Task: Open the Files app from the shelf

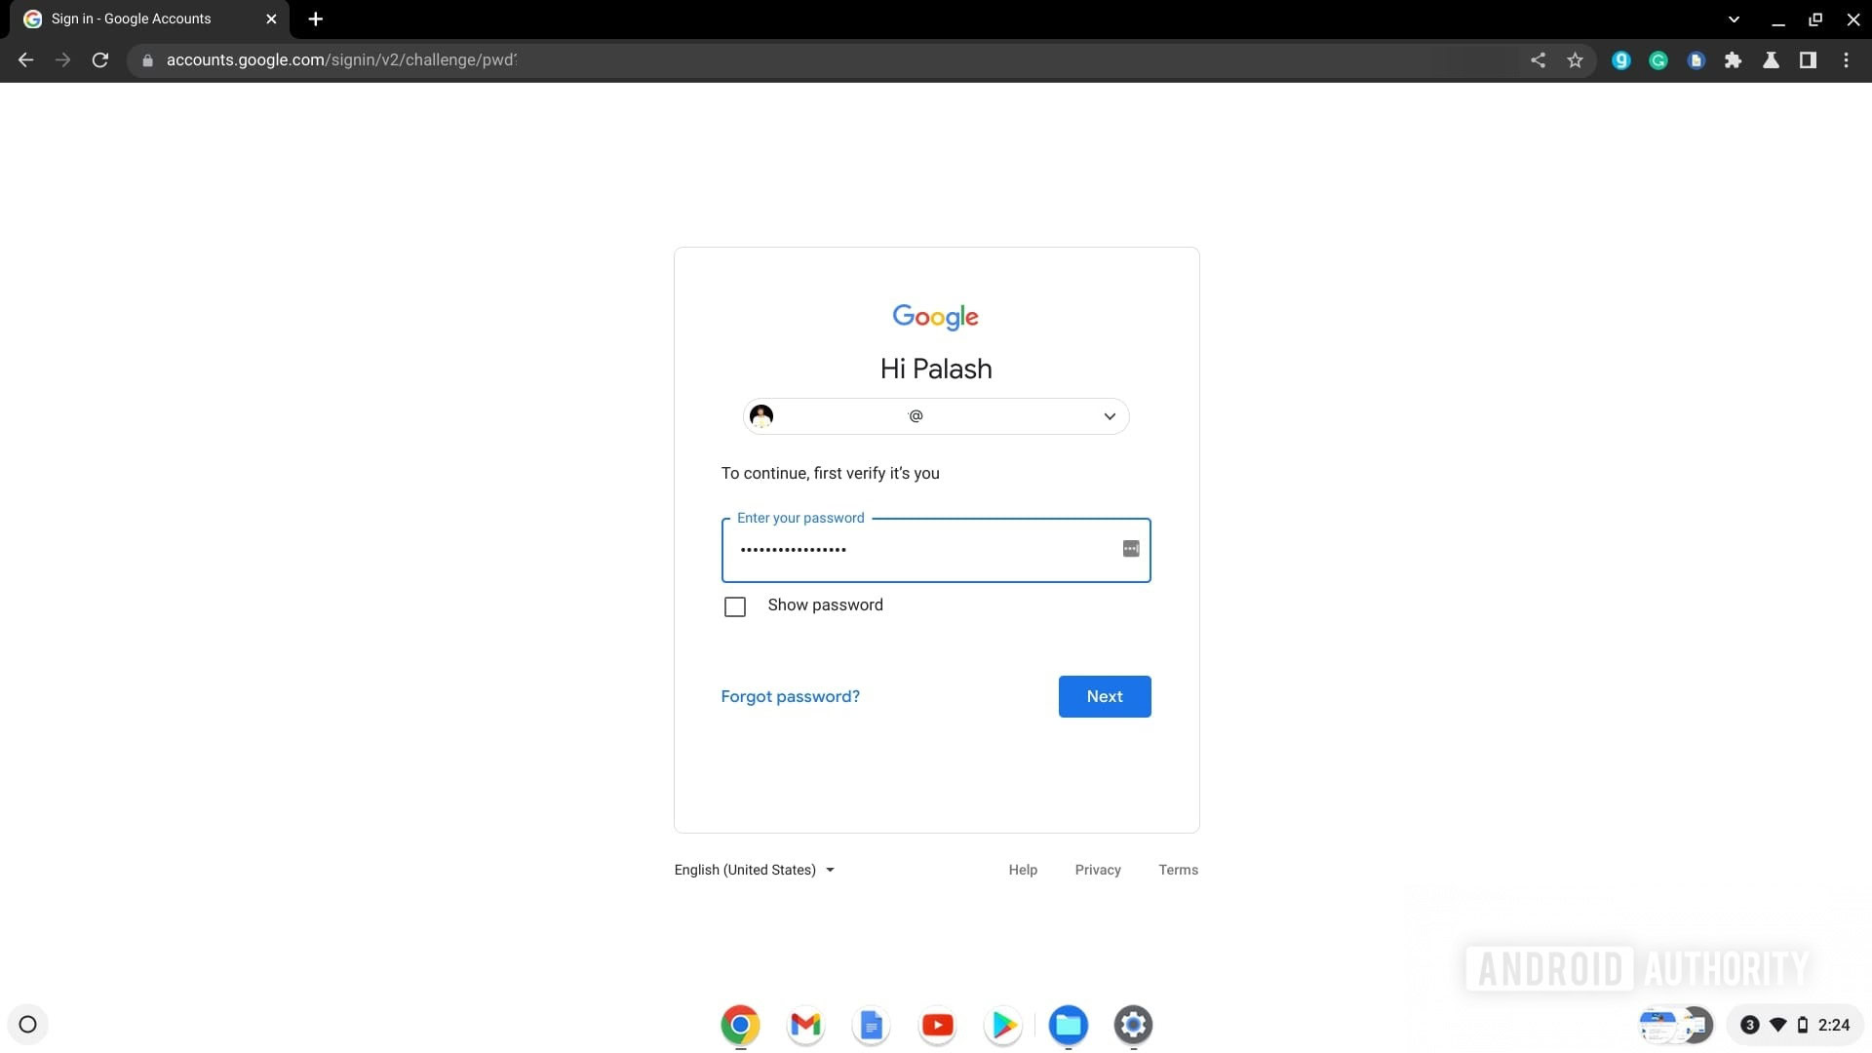Action: click(x=1068, y=1025)
